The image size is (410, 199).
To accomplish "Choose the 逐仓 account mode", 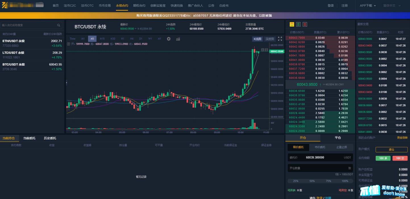I will click(x=391, y=150).
